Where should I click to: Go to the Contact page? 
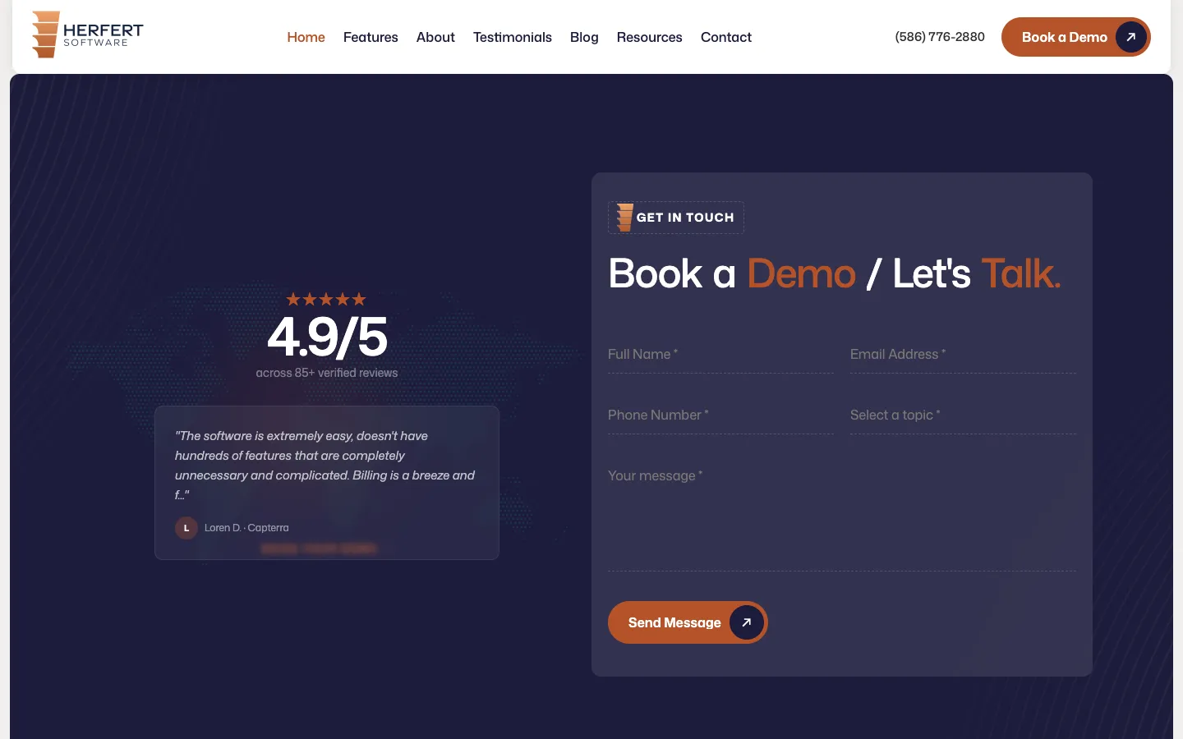tap(726, 37)
